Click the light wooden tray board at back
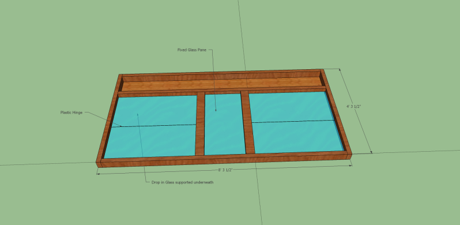The height and width of the screenshot is (225, 460). point(221,84)
